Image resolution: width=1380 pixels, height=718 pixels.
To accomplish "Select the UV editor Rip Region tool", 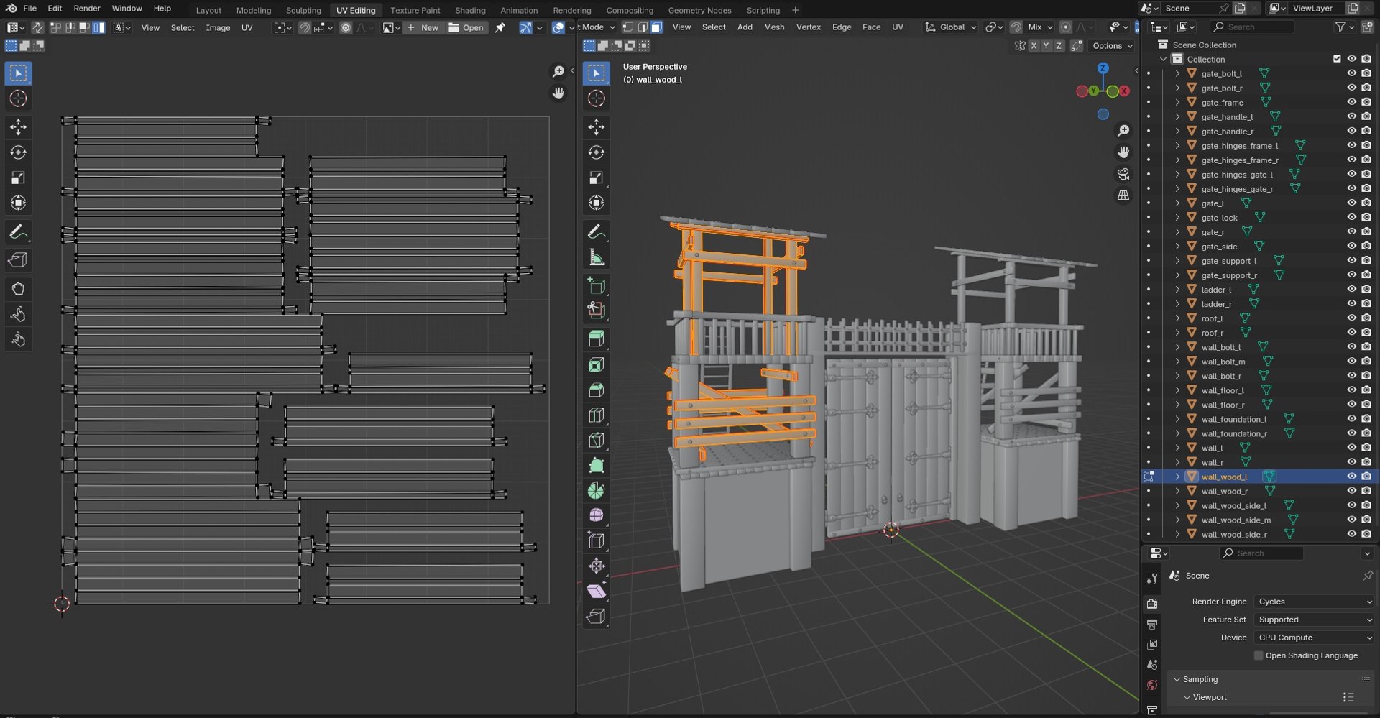I will pos(18,260).
